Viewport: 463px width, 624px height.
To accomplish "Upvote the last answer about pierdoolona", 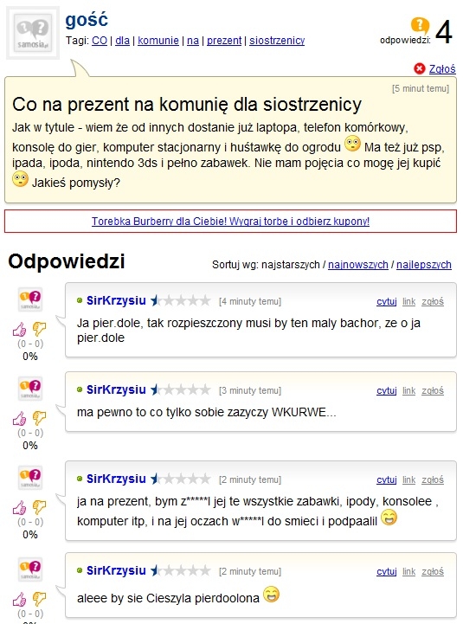I will [x=19, y=599].
